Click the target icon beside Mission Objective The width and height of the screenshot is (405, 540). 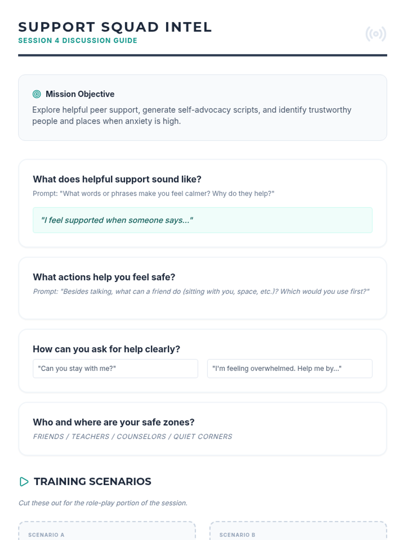pos(37,94)
